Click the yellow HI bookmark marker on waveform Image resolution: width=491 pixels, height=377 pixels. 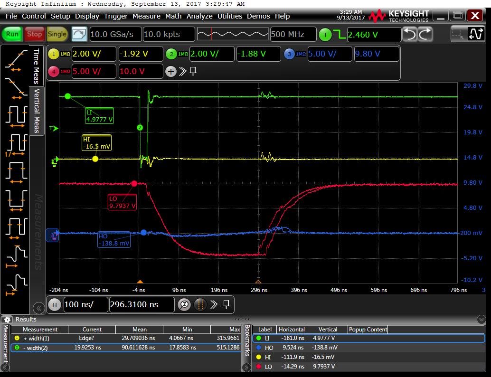pyautogui.click(x=95, y=159)
